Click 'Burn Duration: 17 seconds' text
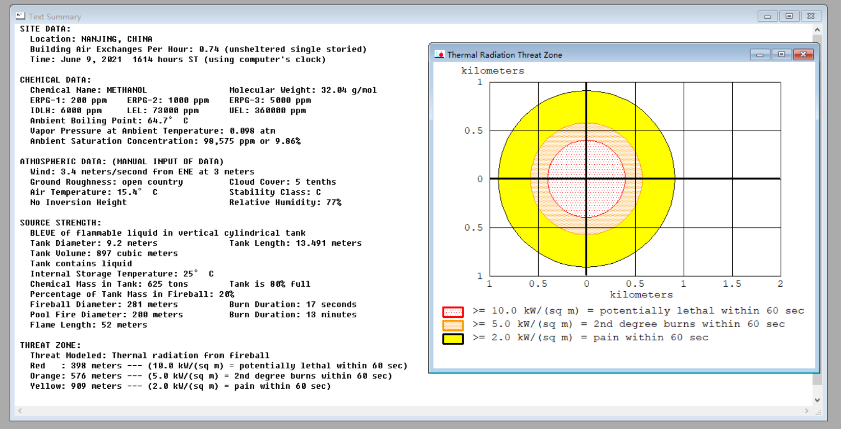841x429 pixels. (293, 305)
